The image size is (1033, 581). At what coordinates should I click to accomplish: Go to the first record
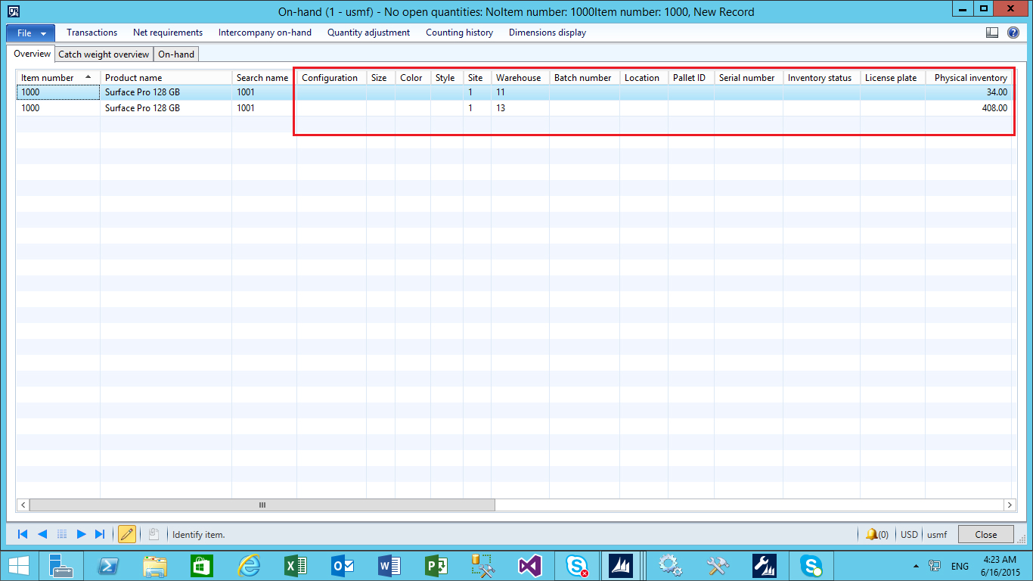(x=23, y=534)
